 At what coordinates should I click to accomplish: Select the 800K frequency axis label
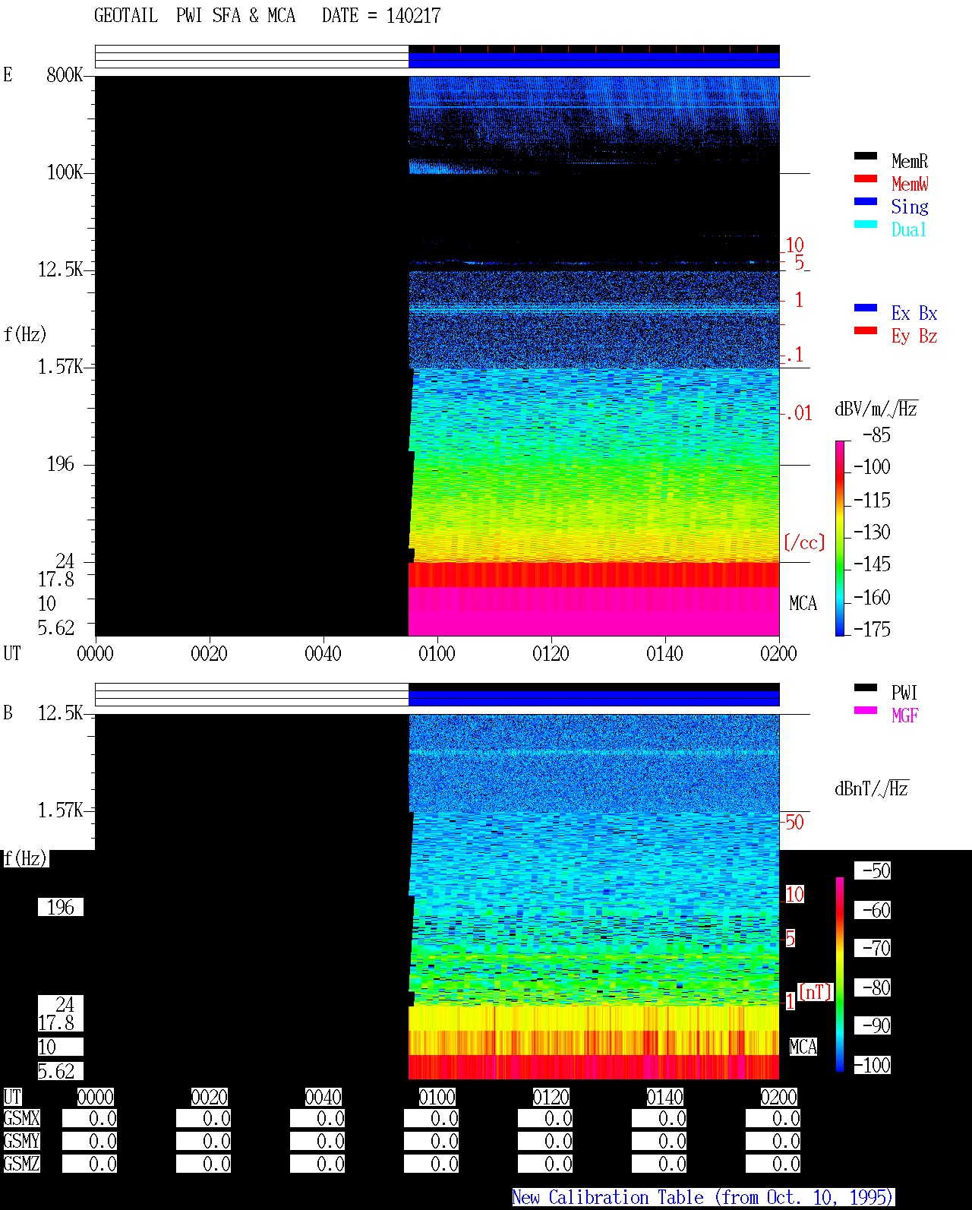click(x=65, y=74)
